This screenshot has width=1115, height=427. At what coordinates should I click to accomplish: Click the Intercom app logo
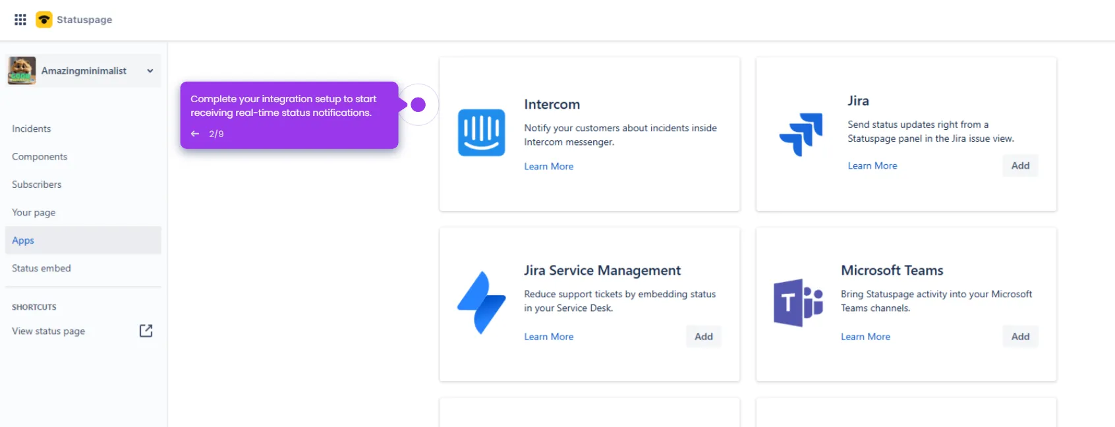pyautogui.click(x=482, y=132)
